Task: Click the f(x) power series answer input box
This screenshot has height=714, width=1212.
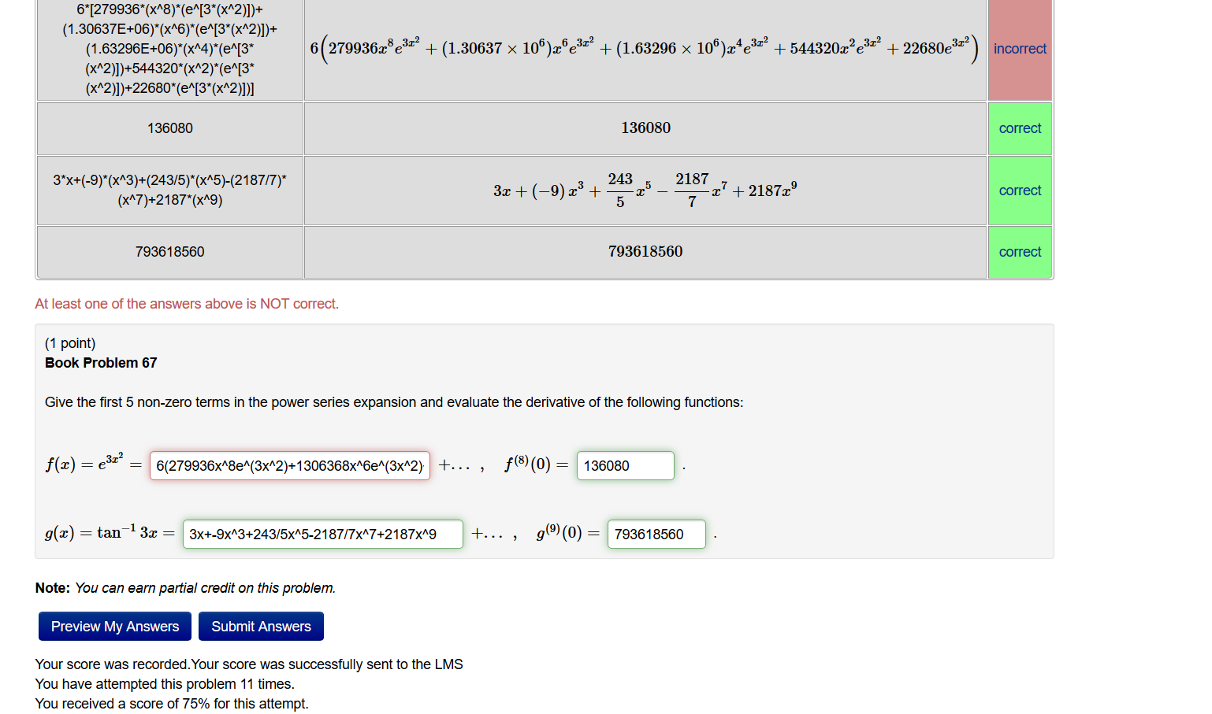Action: coord(289,465)
